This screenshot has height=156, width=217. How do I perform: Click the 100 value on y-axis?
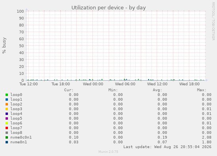(20, 11)
